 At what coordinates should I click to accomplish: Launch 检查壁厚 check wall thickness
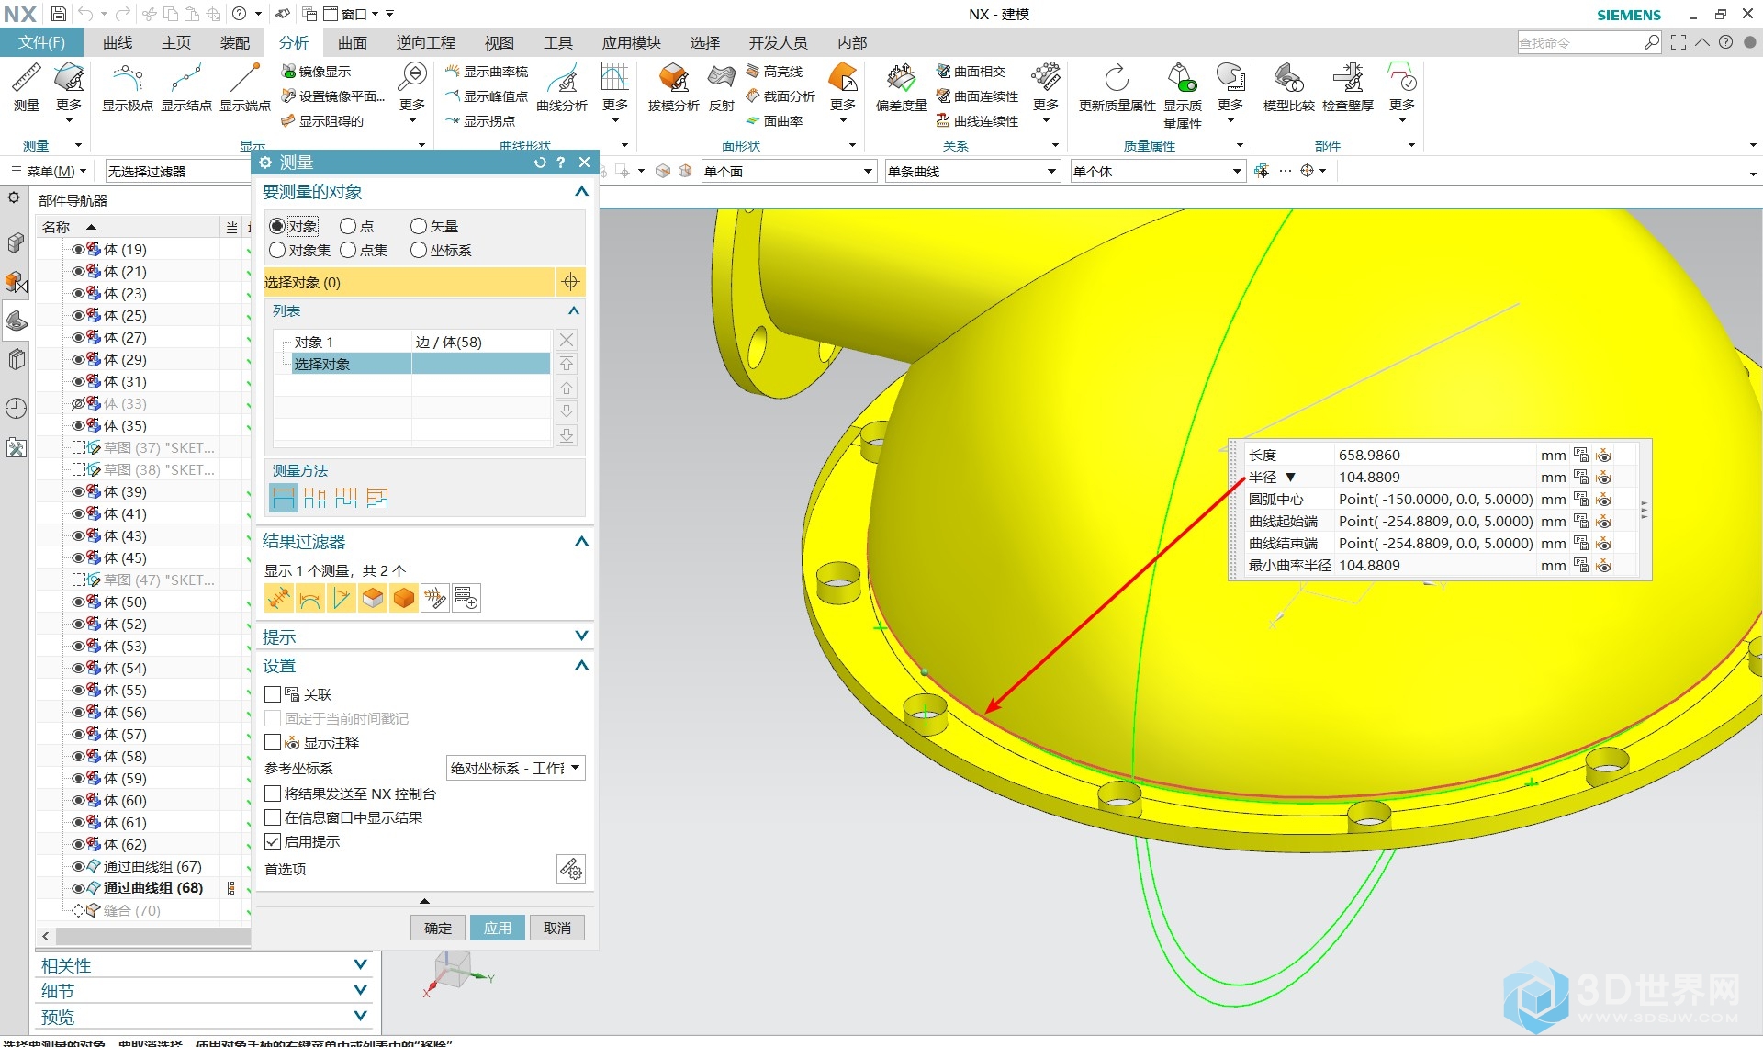click(1348, 87)
